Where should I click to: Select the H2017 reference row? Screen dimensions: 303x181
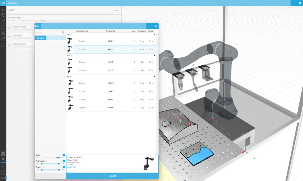pyautogui.click(x=111, y=62)
